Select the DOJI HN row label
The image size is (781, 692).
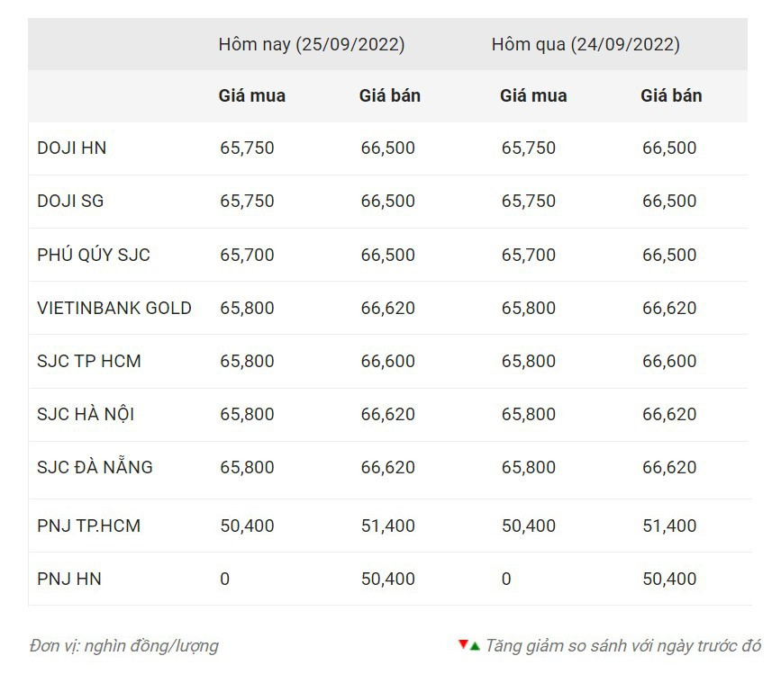[71, 148]
